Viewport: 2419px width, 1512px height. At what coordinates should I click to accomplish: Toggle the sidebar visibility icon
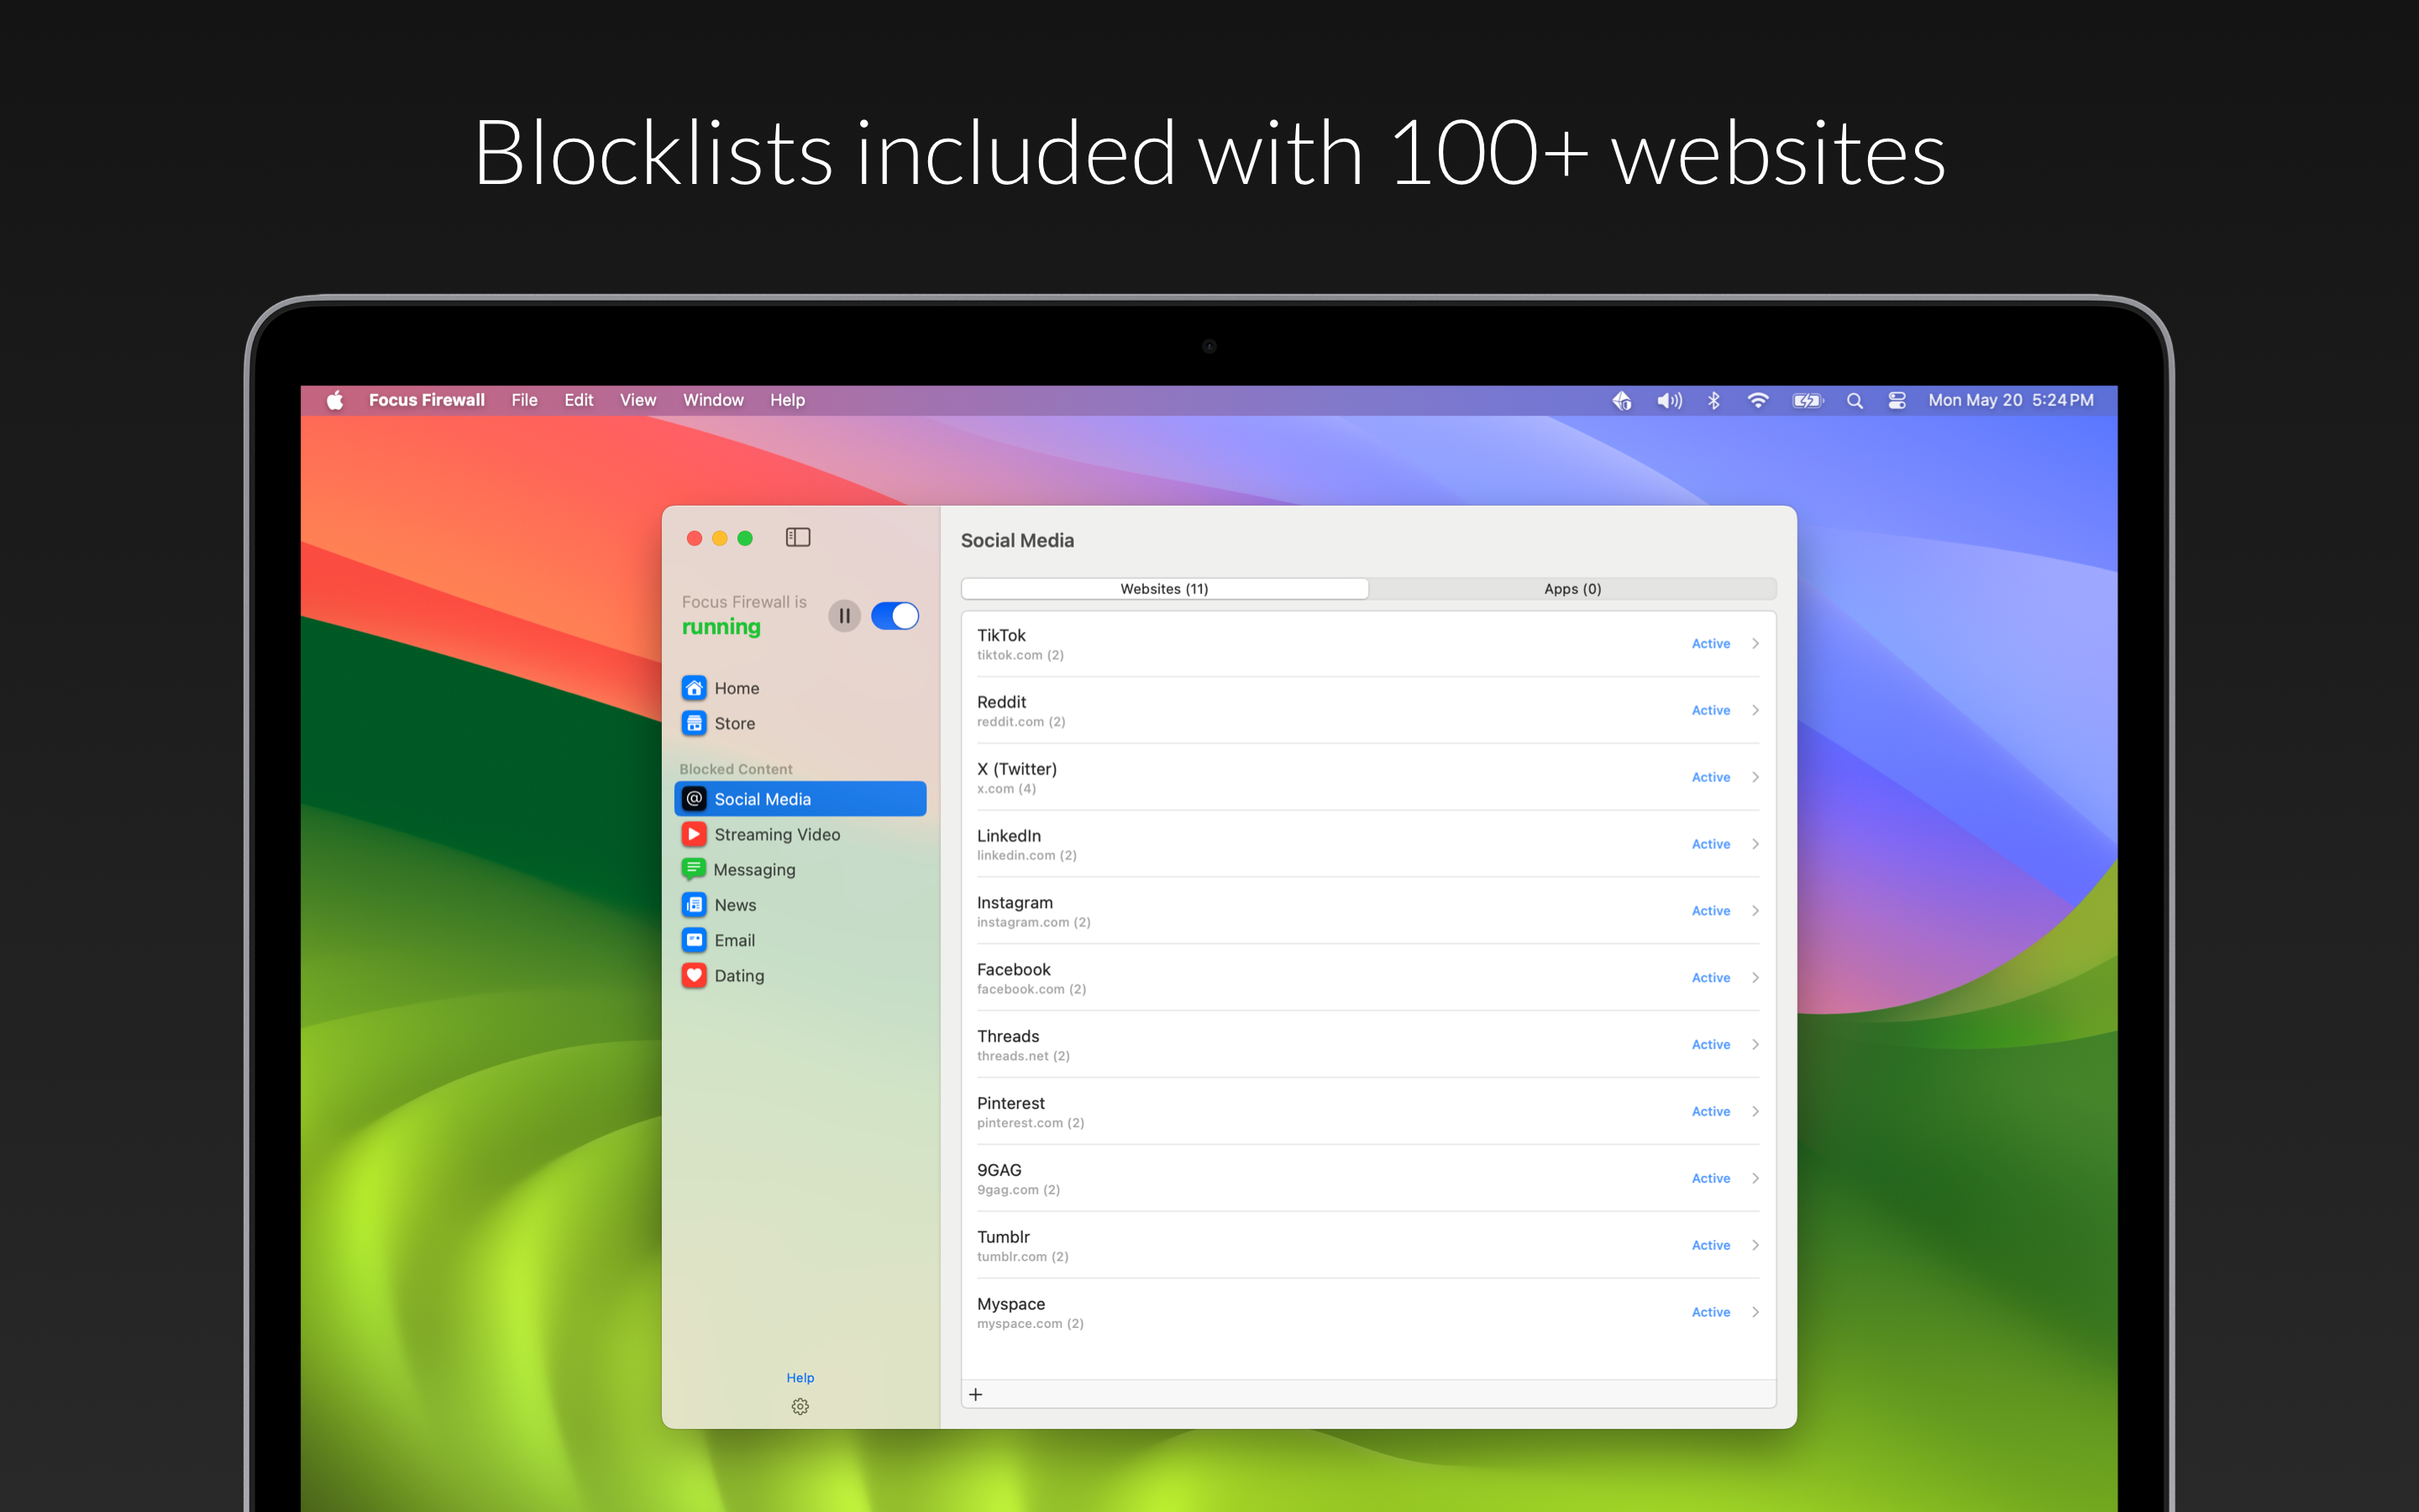[x=798, y=538]
